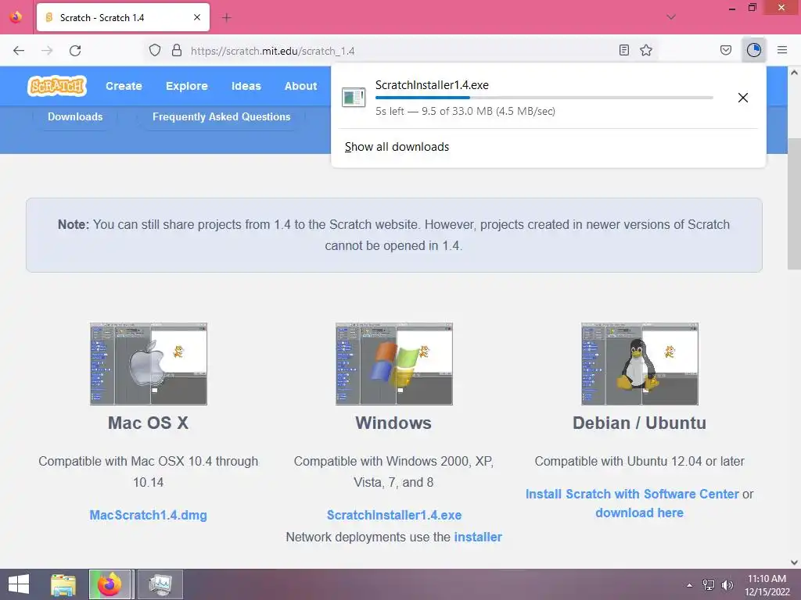Click ScratchInstaller1.4.exe filename in downloads panel
The width and height of the screenshot is (801, 600).
[432, 85]
